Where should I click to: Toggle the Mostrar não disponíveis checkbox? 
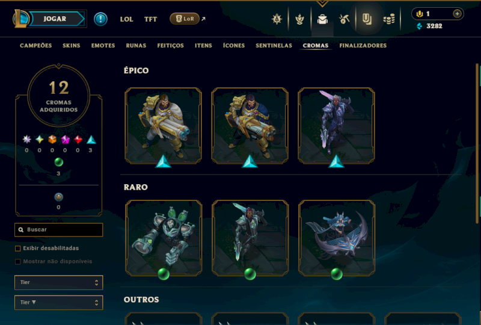[x=18, y=261]
